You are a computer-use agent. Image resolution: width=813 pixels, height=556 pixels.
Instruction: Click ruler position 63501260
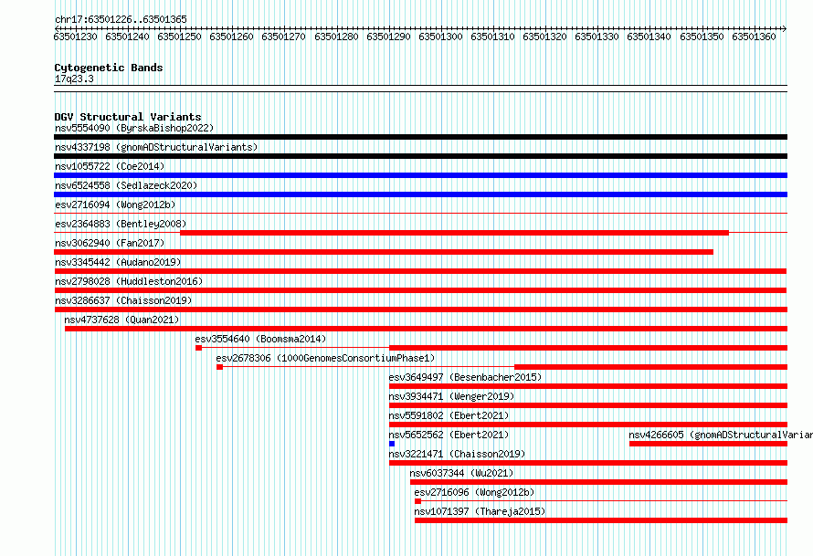tap(231, 37)
